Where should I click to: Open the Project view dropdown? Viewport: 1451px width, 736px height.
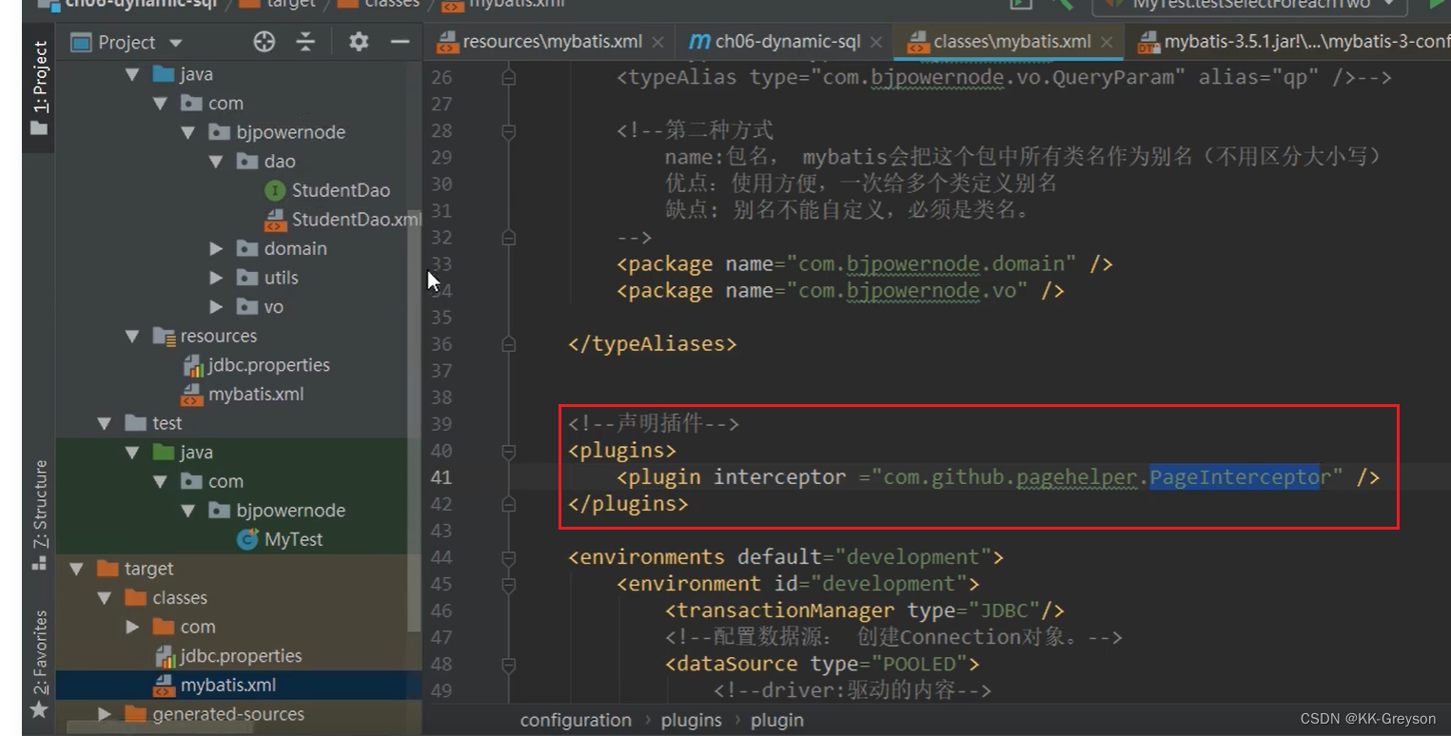[x=175, y=43]
